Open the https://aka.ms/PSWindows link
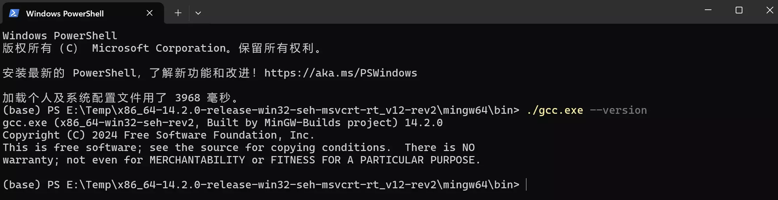The height and width of the screenshot is (200, 778). pos(340,73)
